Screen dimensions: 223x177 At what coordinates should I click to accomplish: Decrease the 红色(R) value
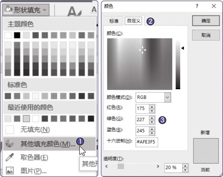152,111
